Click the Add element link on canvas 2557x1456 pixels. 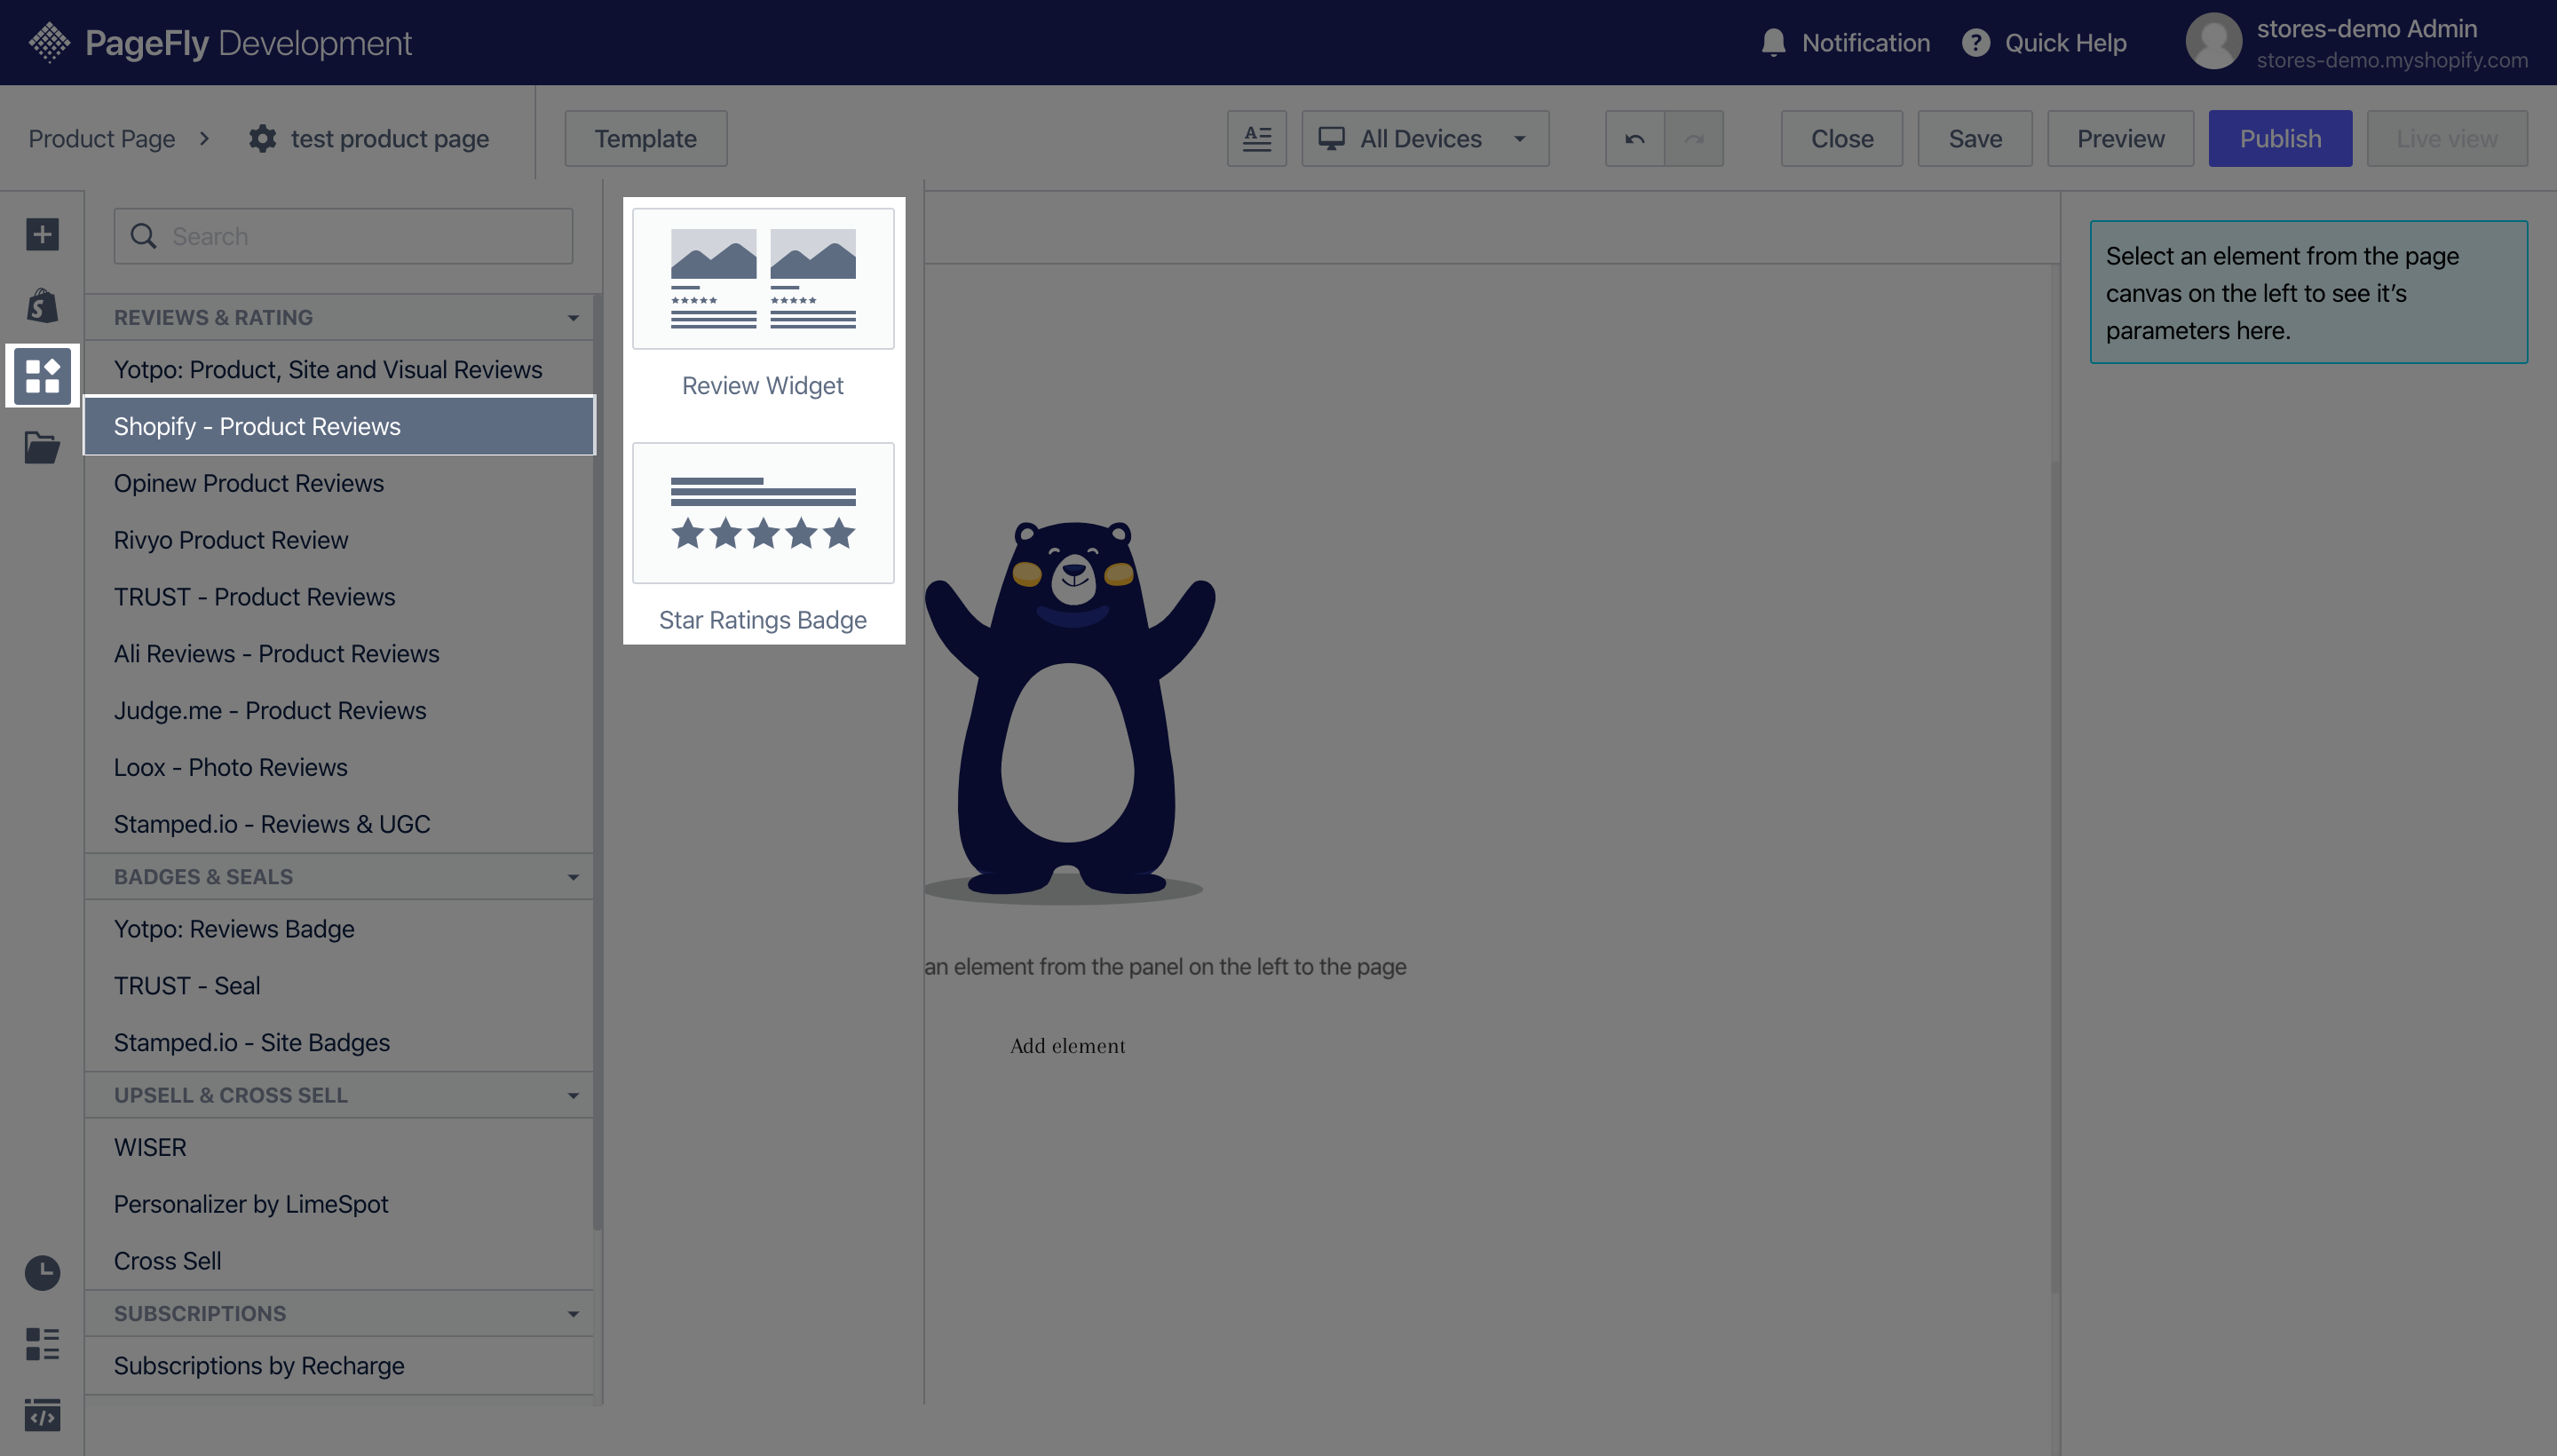(1067, 1046)
